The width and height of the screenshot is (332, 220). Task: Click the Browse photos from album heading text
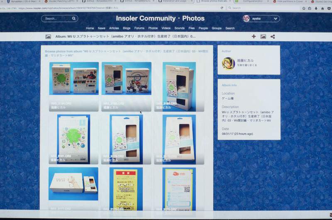(x=127, y=53)
